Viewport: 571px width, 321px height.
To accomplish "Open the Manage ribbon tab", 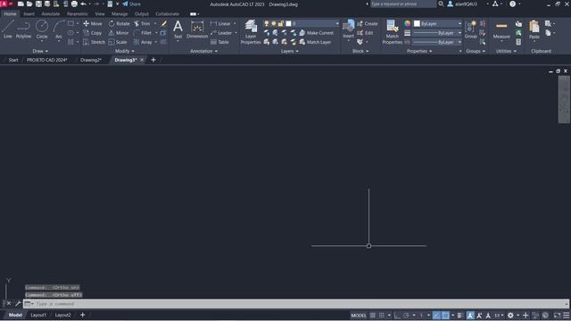I will point(120,14).
